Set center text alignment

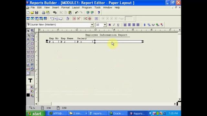point(129,25)
